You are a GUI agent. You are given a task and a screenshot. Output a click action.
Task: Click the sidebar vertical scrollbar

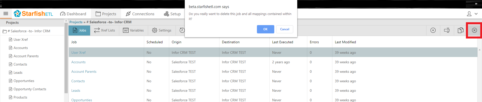tap(66, 57)
